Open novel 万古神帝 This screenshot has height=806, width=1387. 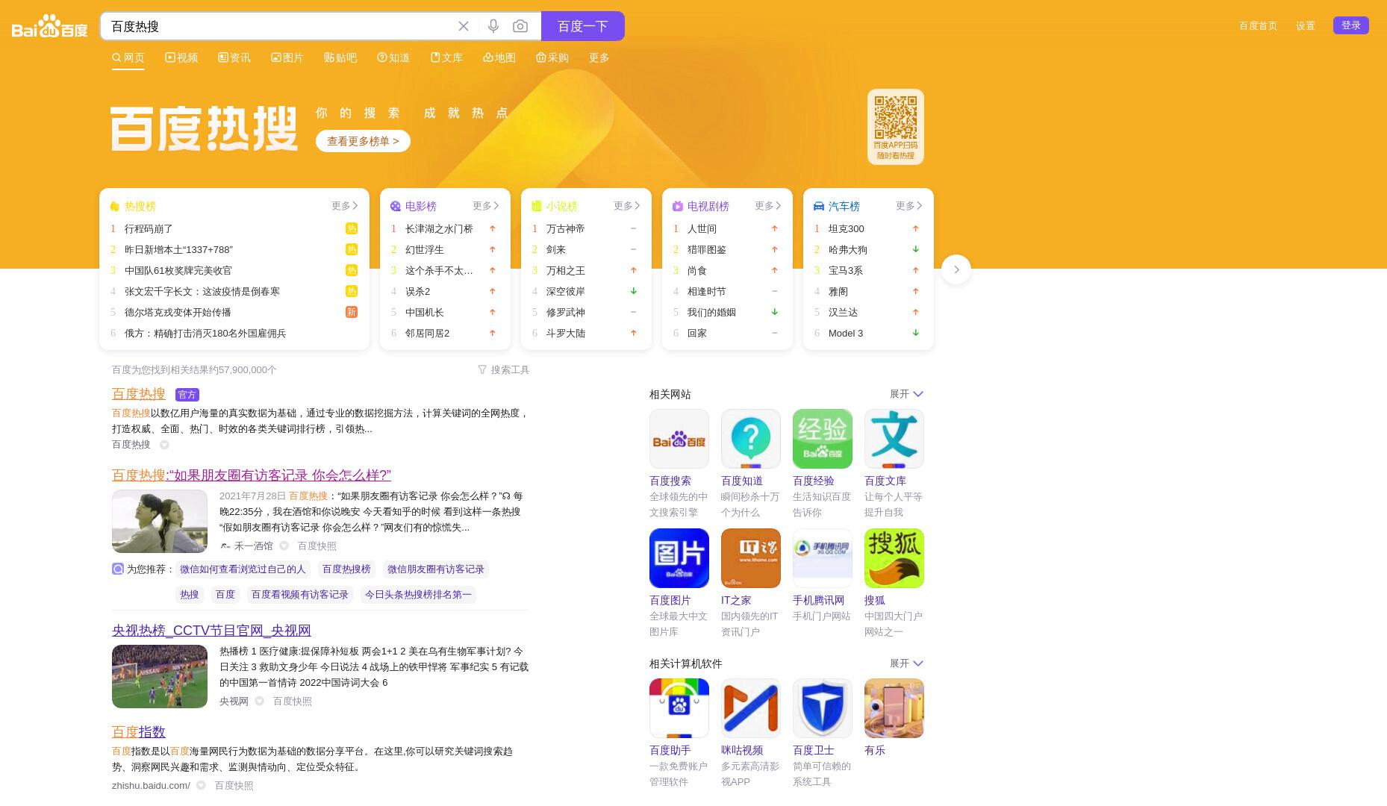click(566, 228)
